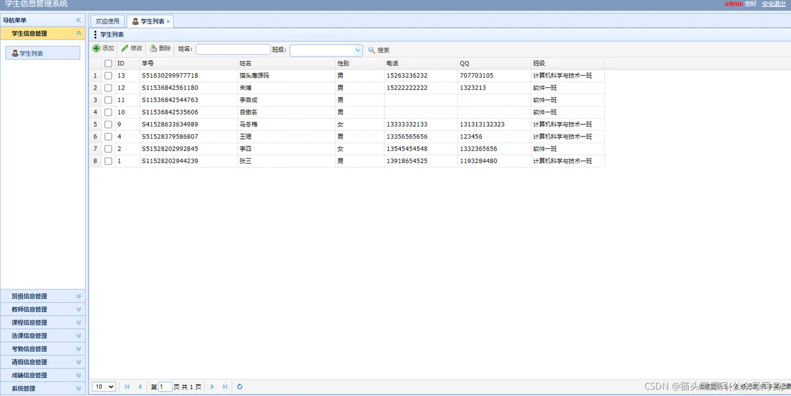Sort by the 姓名 column header
This screenshot has width=791, height=396.
286,64
